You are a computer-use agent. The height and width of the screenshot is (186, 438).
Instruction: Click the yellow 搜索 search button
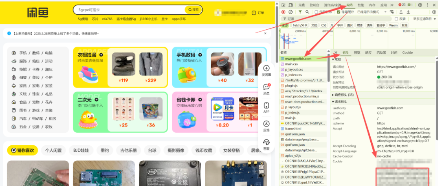click(x=193, y=10)
